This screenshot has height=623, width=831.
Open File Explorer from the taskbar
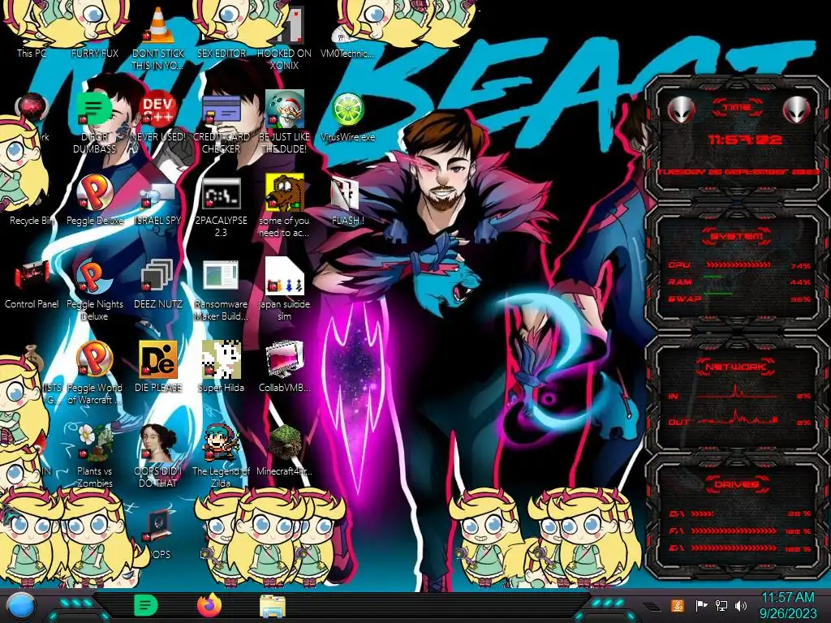[273, 606]
